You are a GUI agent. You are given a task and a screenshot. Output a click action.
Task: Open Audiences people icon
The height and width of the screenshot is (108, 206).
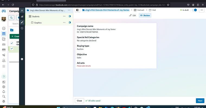point(4,44)
